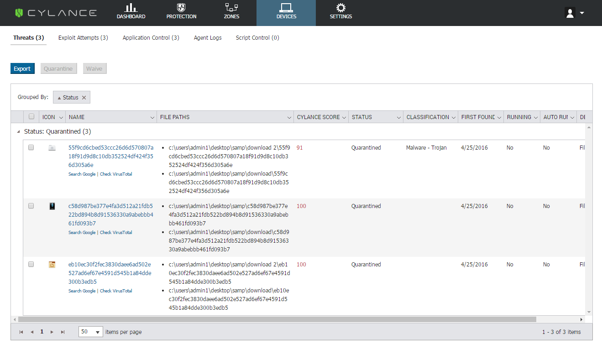The height and width of the screenshot is (354, 602).
Task: Click the file icon for eb10ec30f2fec threat
Action: pos(52,265)
